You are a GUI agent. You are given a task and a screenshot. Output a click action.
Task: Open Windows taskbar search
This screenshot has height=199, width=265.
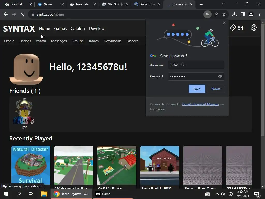[x=19, y=194]
